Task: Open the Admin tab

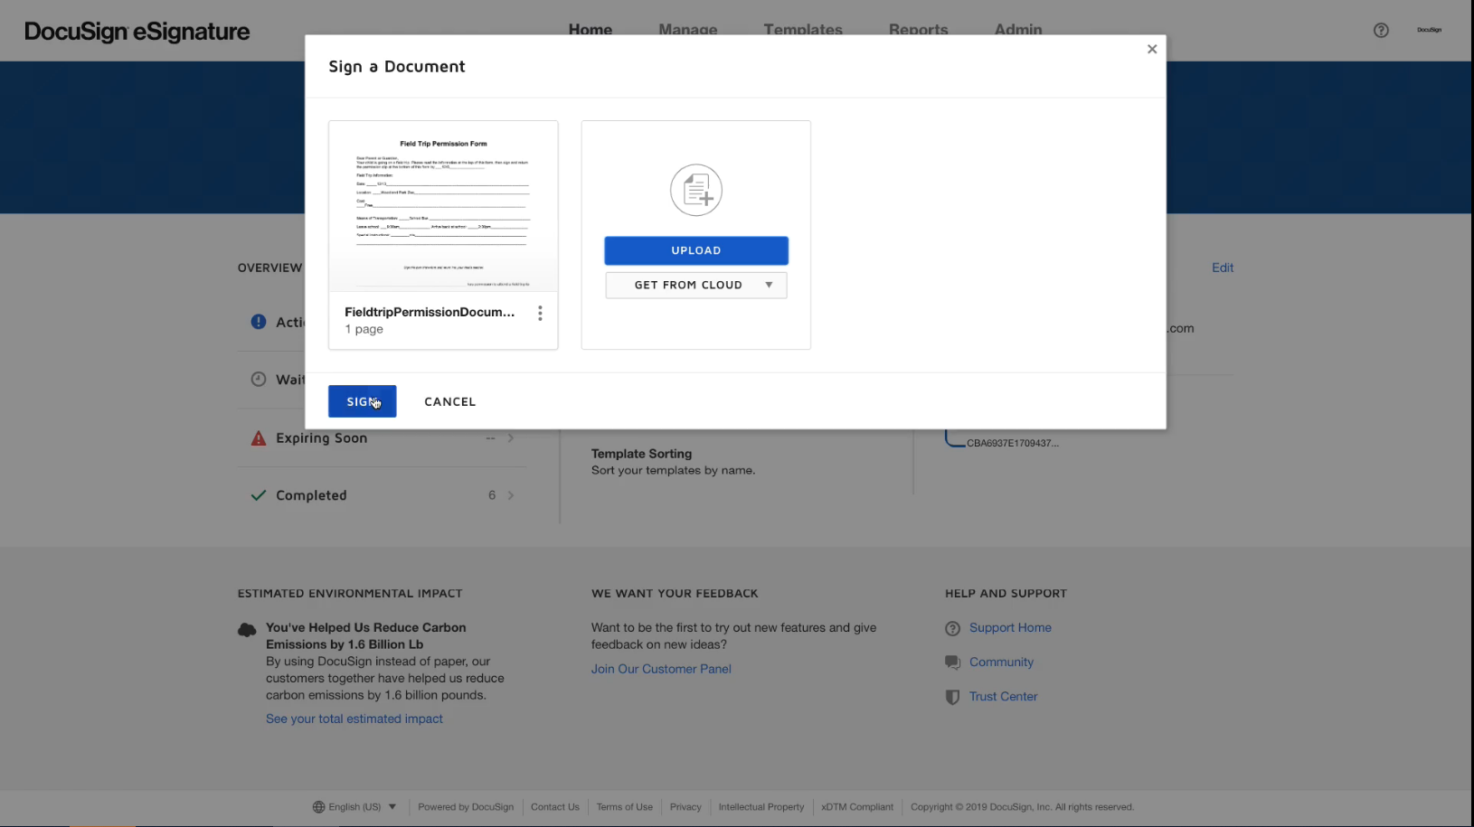Action: [1017, 29]
